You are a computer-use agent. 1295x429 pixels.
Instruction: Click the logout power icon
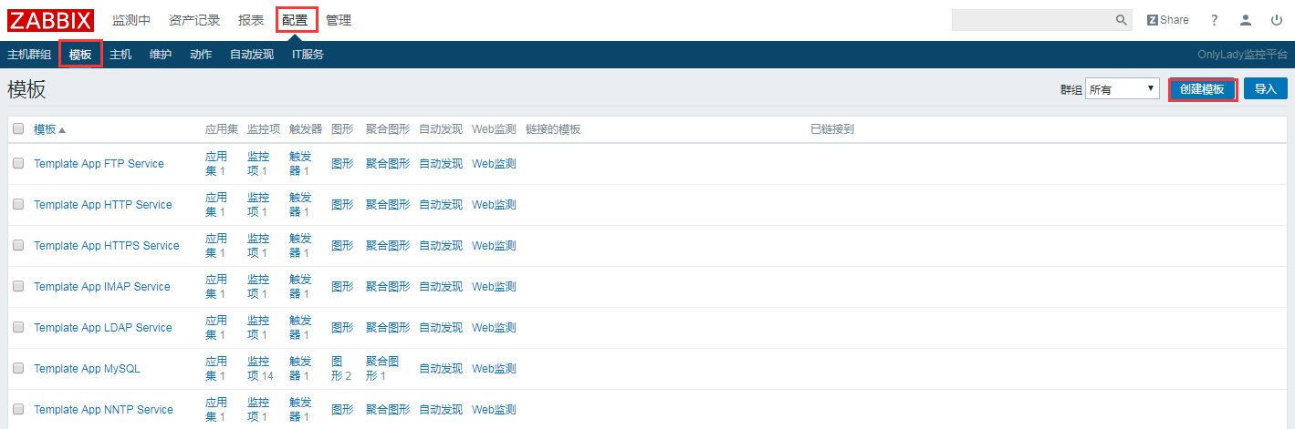1277,20
